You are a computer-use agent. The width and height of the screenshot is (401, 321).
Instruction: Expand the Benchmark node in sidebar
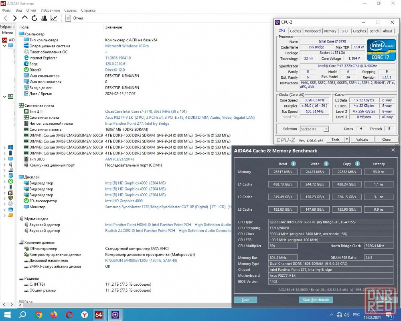tap(4, 215)
